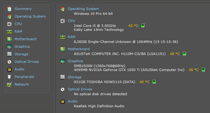Select the Storage hard drive icon in sidebar

coord(9,54)
